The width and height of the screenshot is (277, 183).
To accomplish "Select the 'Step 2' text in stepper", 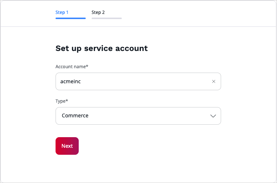I will [98, 12].
